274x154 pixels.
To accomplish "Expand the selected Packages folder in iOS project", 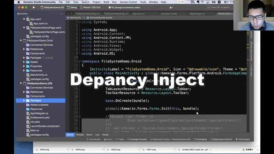I will pyautogui.click(x=24, y=101).
